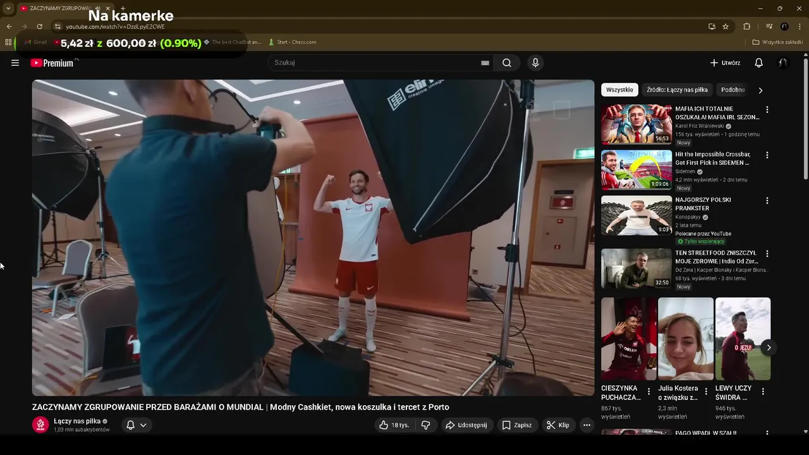Open NAJGORSZY POLSKI PRANKSTER thumbnail

pyautogui.click(x=636, y=215)
